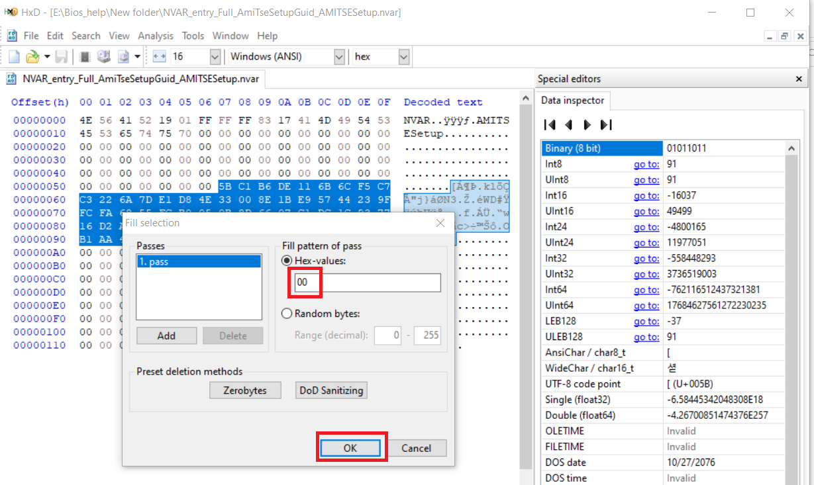Click the Int16 go to link
This screenshot has width=814, height=485.
(646, 195)
